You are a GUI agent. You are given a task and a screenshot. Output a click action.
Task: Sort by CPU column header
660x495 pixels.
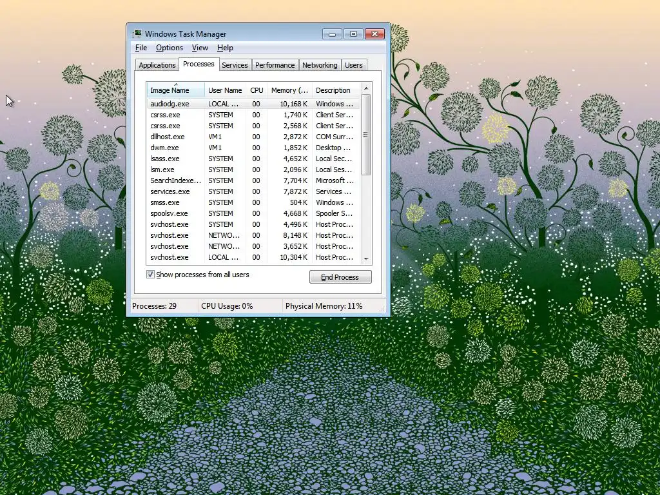pos(257,90)
